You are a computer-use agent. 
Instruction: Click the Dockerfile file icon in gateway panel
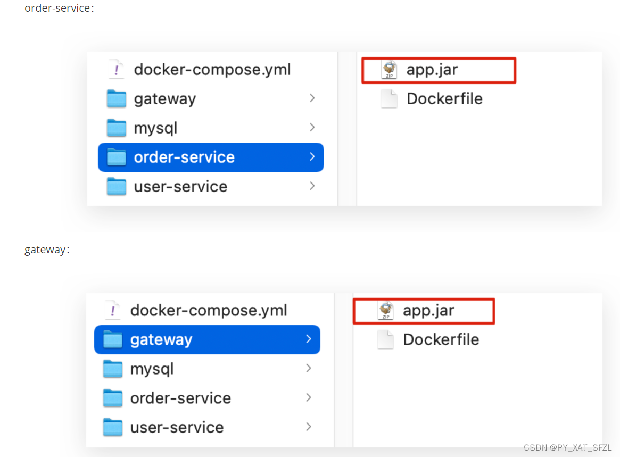(385, 339)
